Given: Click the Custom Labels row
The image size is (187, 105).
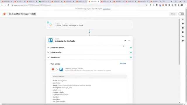Looking at the screenshot, I should pos(58,92).
